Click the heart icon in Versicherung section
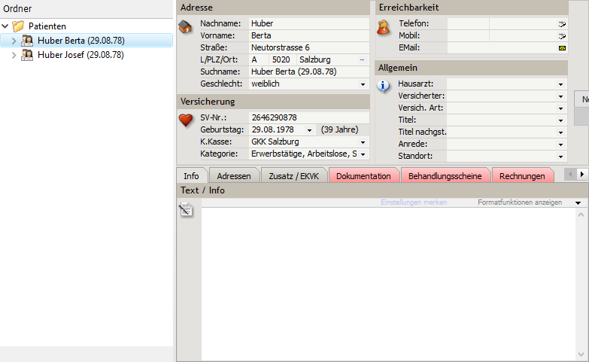The width and height of the screenshot is (589, 362). [x=186, y=120]
